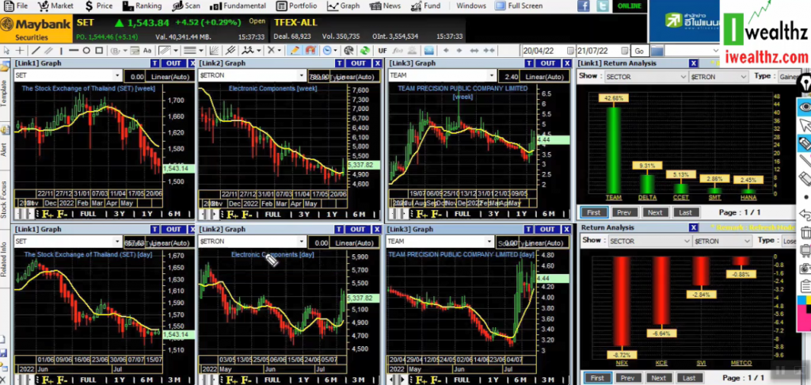This screenshot has width=811, height=385.
Task: Open the calendar picker for 20/04/22 date
Action: click(570, 51)
